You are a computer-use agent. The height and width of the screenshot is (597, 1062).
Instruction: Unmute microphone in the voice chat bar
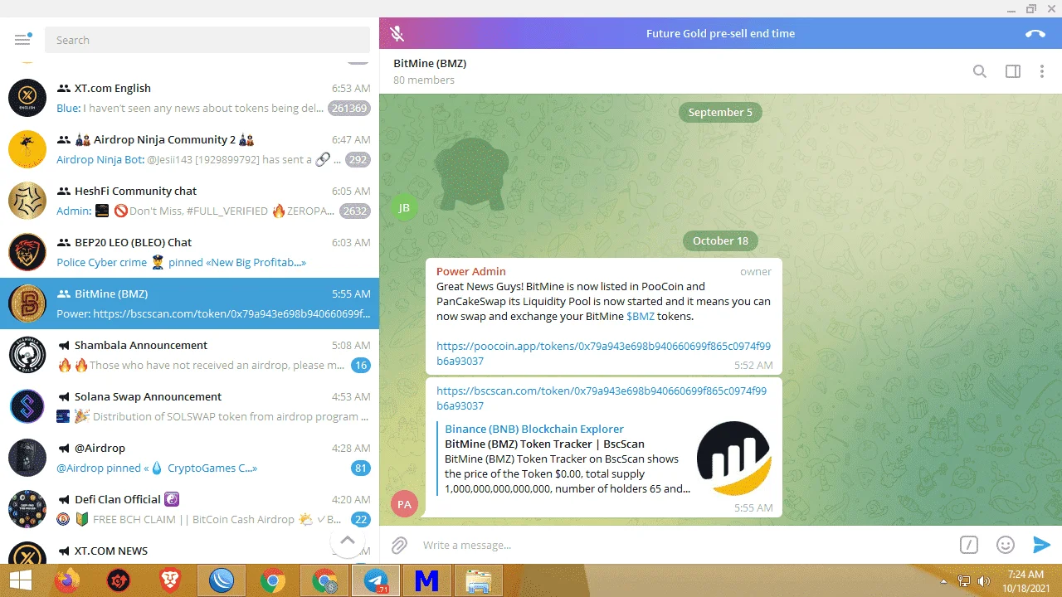tap(397, 34)
